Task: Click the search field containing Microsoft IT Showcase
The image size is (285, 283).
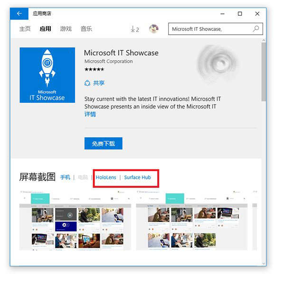Action: point(216,29)
